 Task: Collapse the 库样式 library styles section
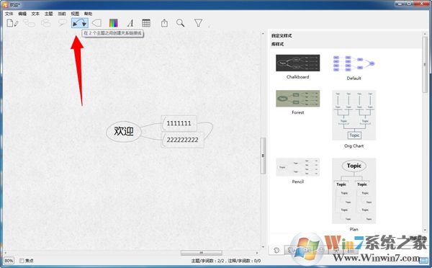pyautogui.click(x=277, y=44)
